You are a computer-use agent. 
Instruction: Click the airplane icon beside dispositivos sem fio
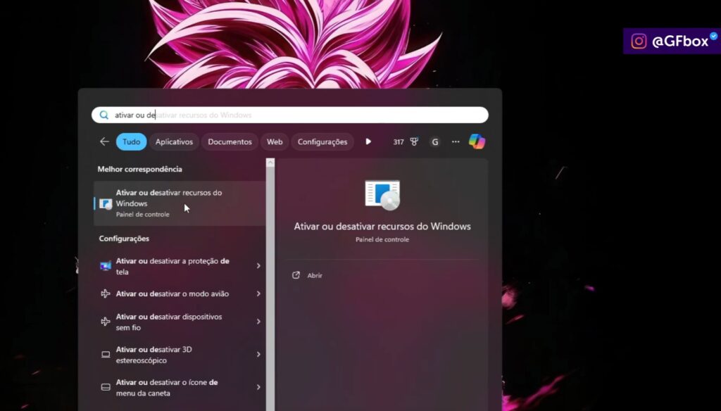[x=106, y=322]
